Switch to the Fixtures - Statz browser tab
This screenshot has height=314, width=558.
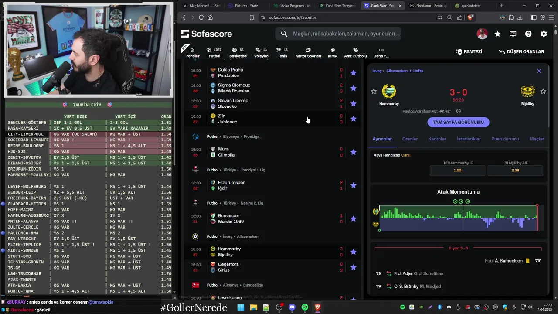click(248, 6)
